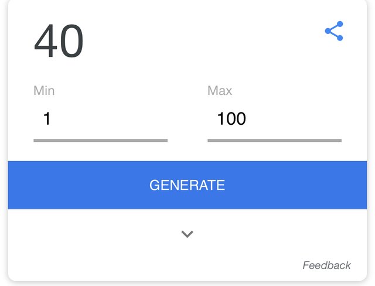Expand the card using the down chevron
The height and width of the screenshot is (286, 375).
187,234
